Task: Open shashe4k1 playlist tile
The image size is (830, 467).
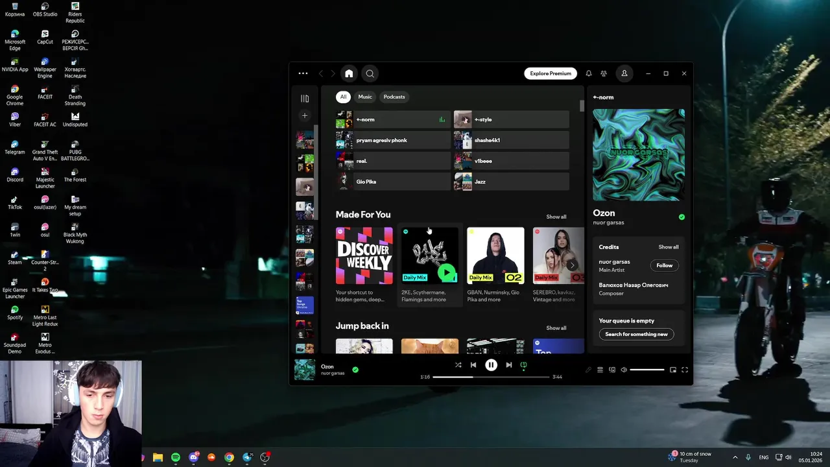Action: click(x=511, y=140)
